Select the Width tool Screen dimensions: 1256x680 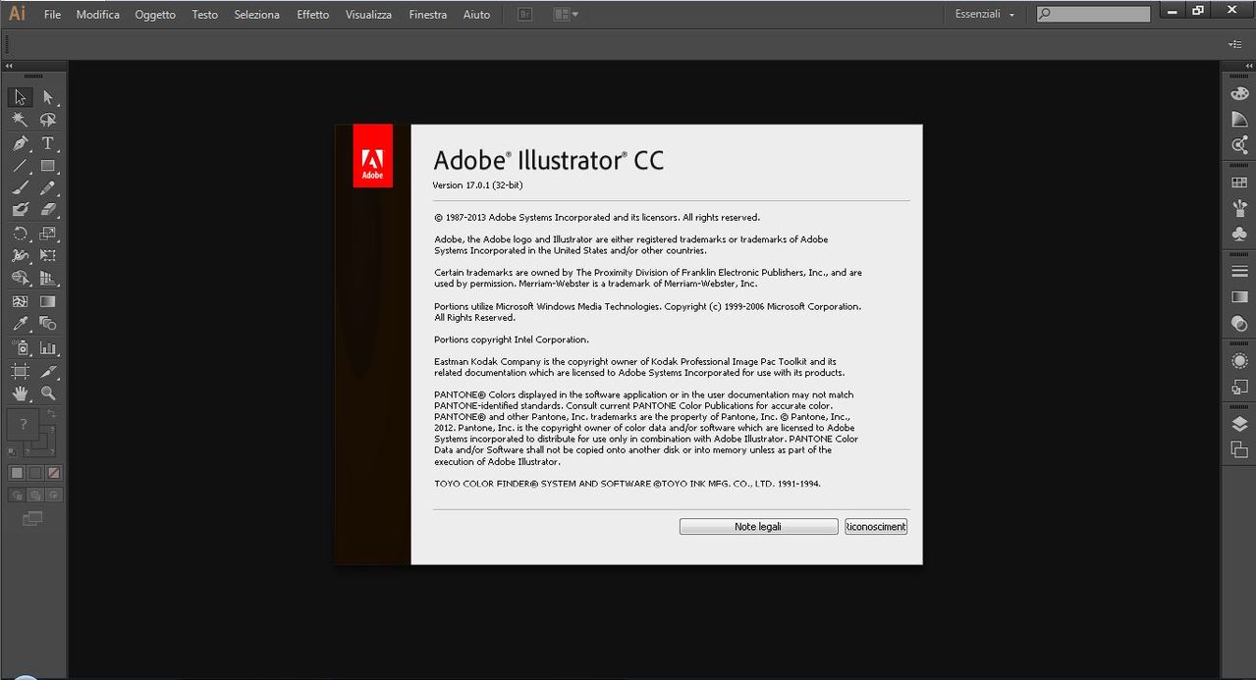click(x=20, y=256)
